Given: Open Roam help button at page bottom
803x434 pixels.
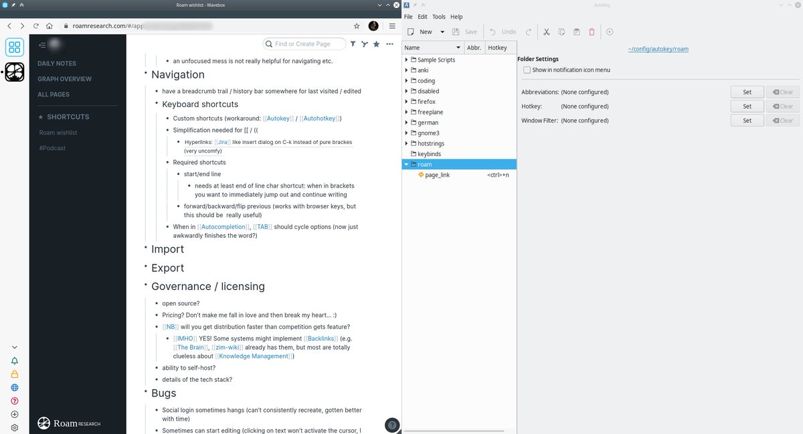Looking at the screenshot, I should pyautogui.click(x=392, y=425).
